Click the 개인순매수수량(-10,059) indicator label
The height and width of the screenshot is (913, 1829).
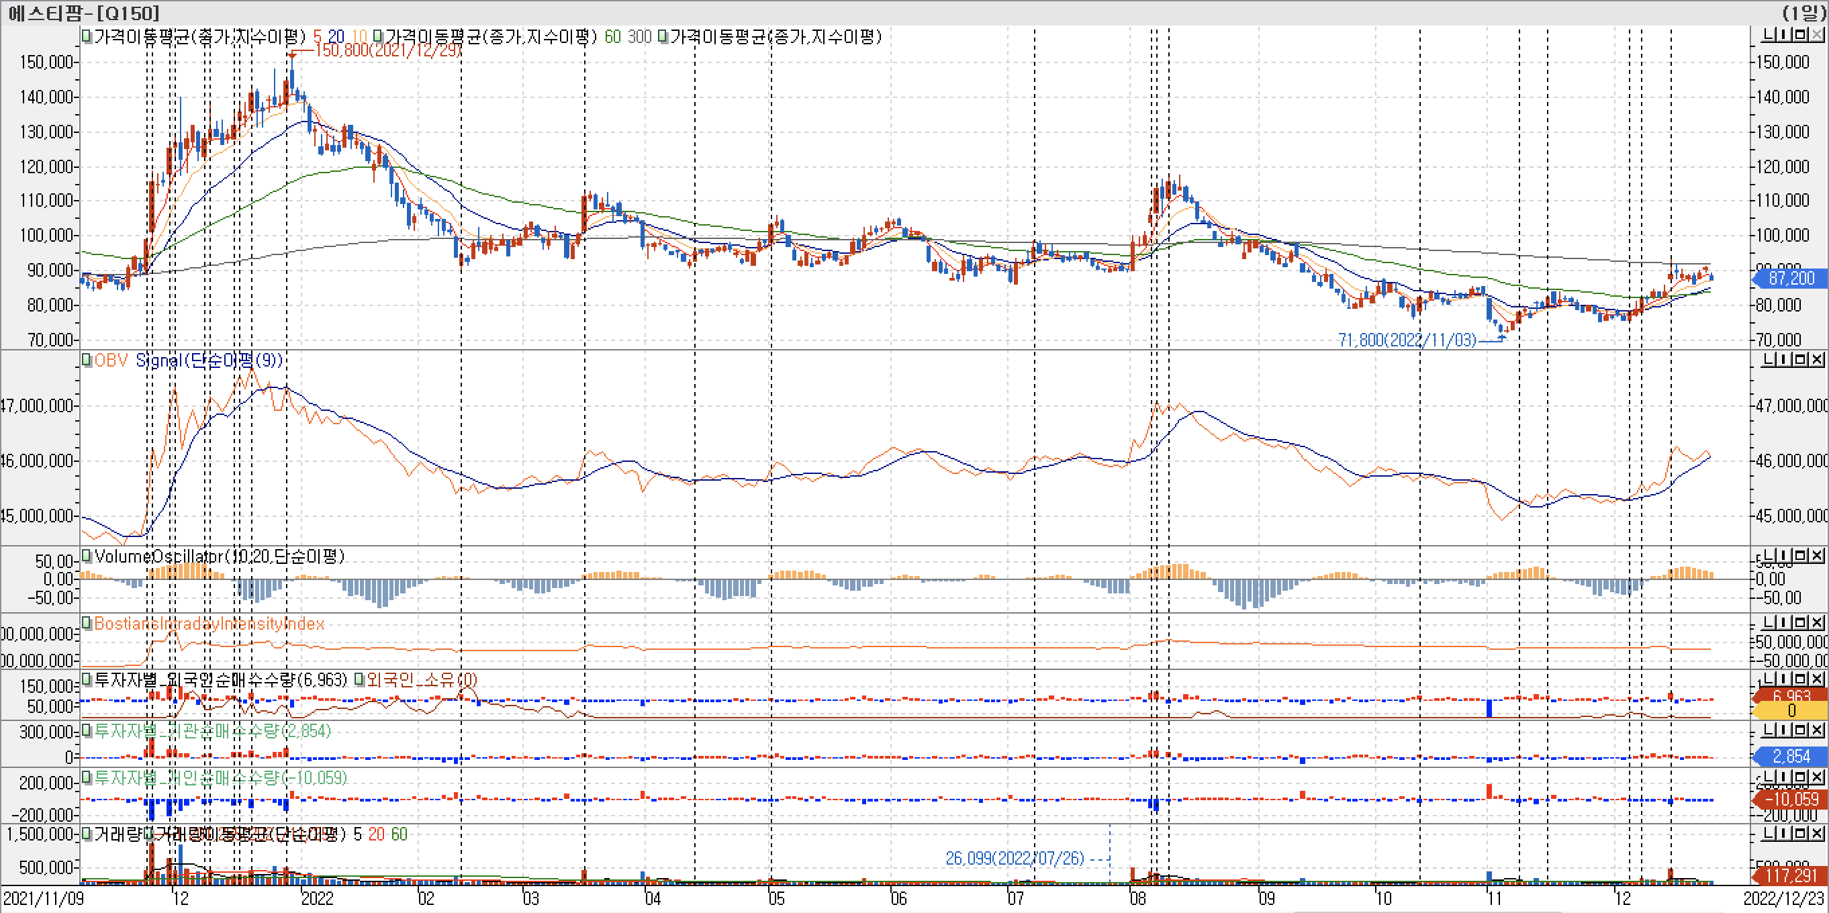coord(220,778)
